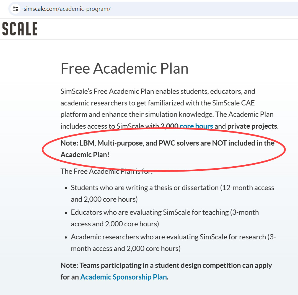Click the bold LBM solvers note
The height and width of the screenshot is (295, 298).
tap(167, 143)
